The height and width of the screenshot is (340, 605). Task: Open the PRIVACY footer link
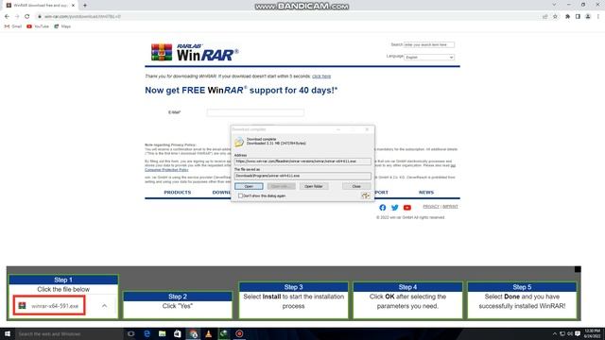[x=431, y=207]
